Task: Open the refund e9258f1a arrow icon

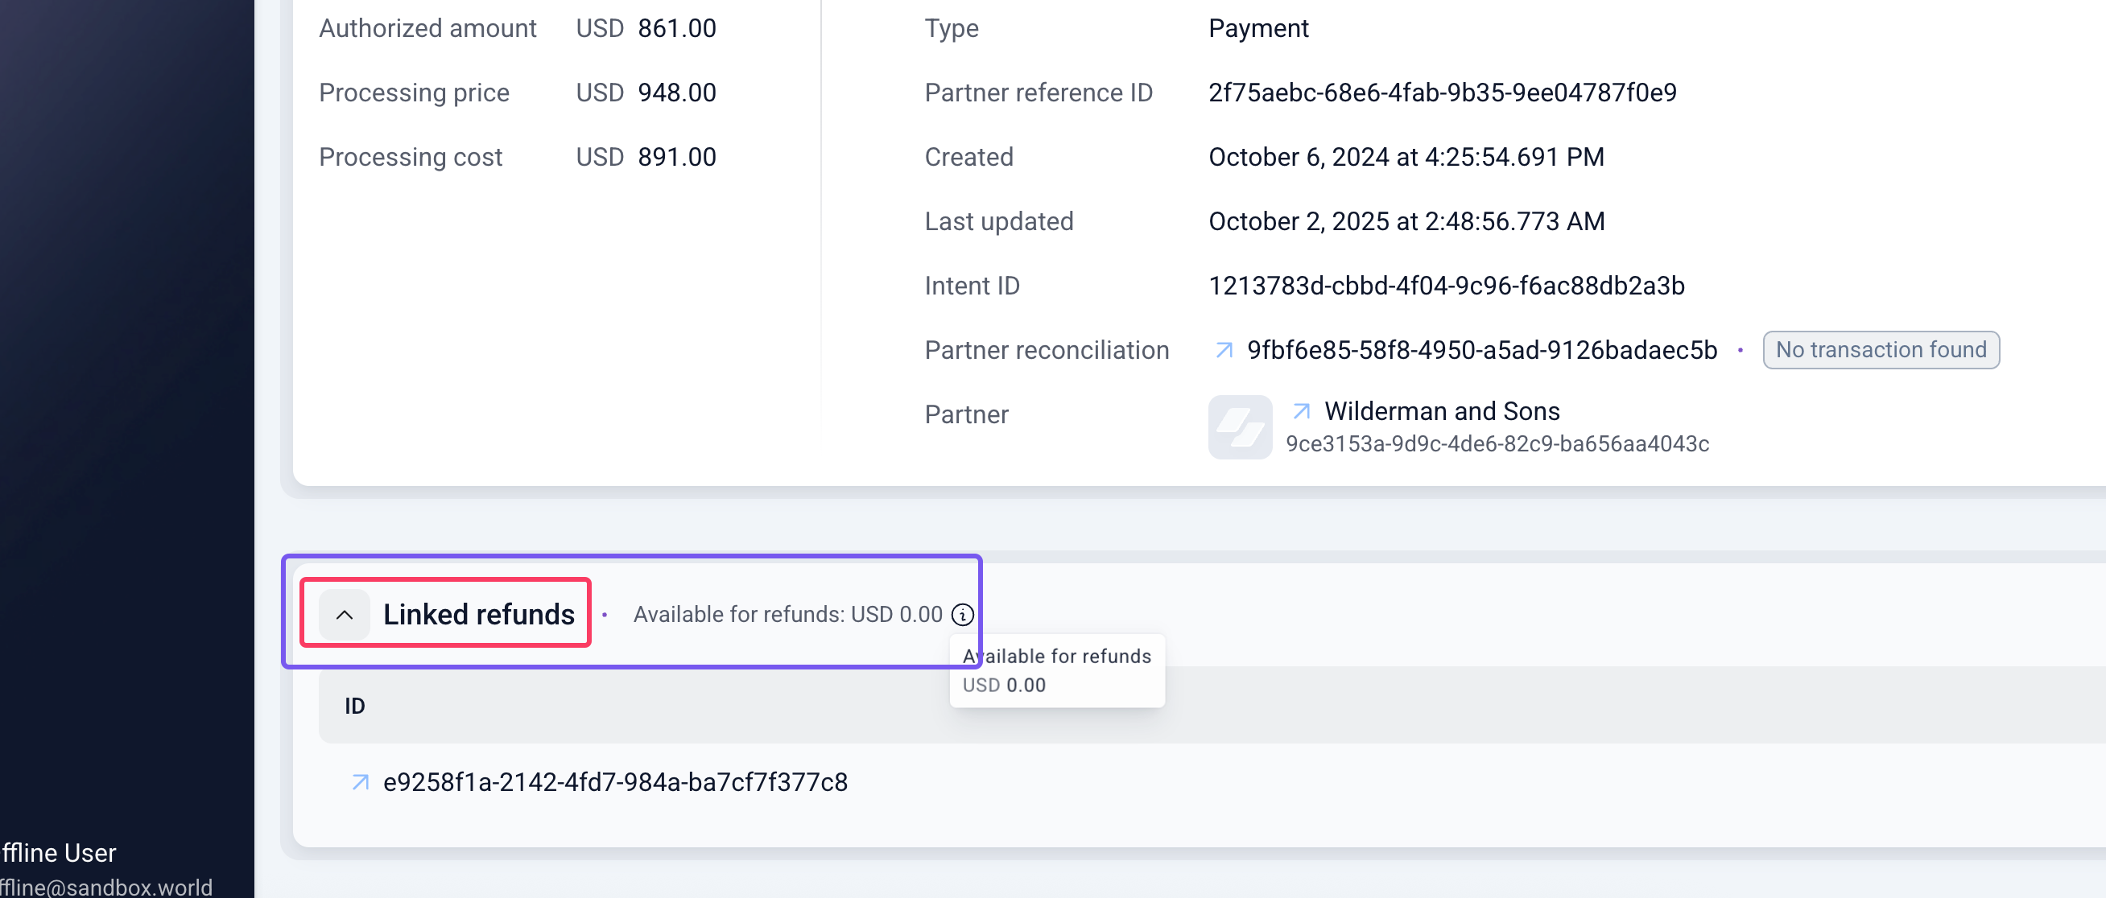Action: (x=360, y=783)
